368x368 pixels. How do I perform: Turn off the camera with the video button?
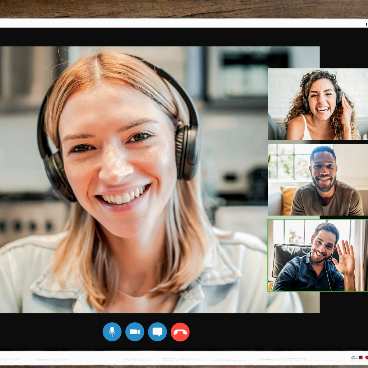135,332
